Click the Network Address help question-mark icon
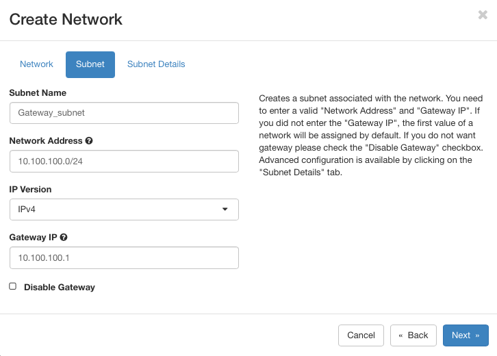 coord(89,141)
